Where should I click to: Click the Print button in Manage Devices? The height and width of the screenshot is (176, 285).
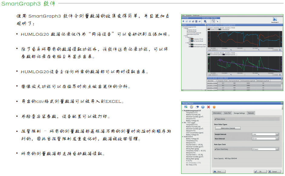[x=219, y=171]
